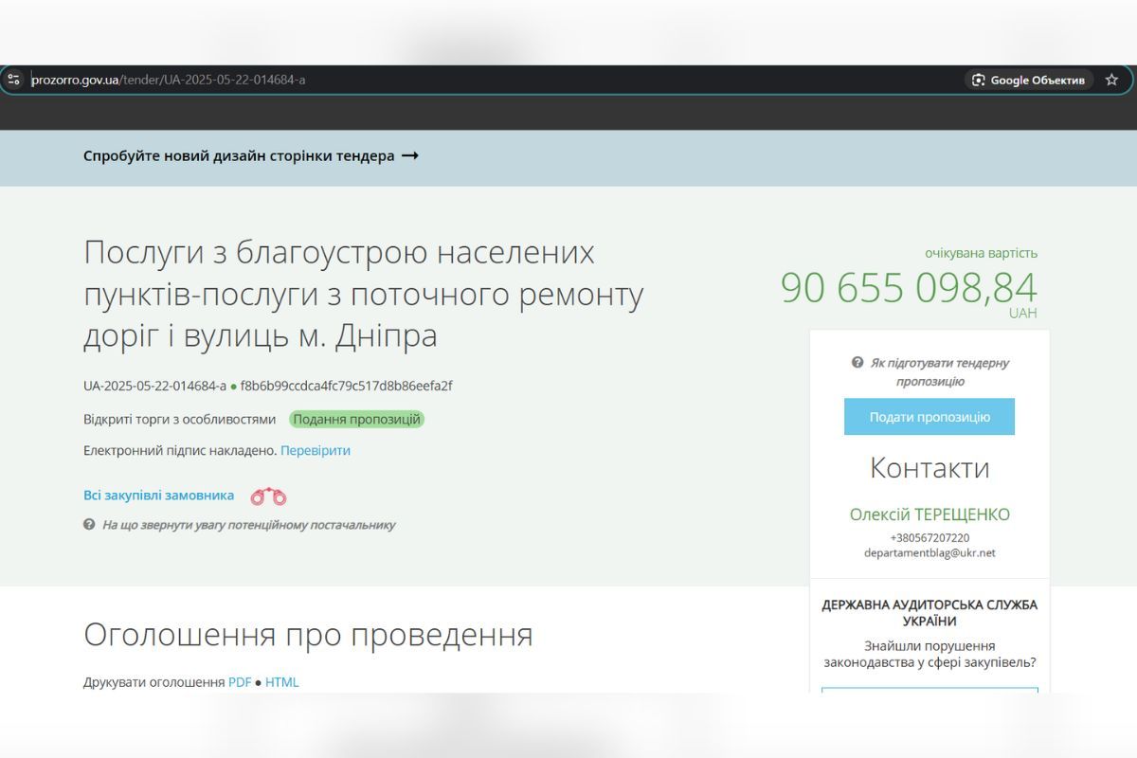Open Google Lens camera icon
This screenshot has height=758, width=1137.
click(977, 80)
